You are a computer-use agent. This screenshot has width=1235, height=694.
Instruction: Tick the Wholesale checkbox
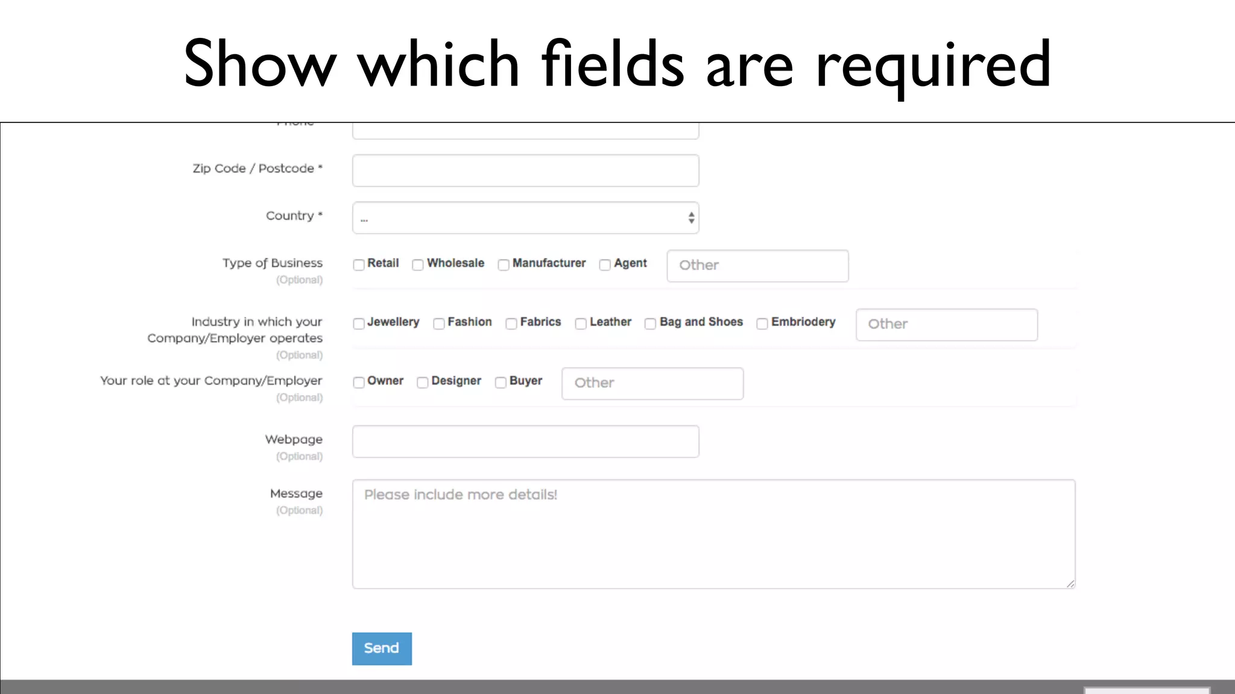[x=417, y=264]
